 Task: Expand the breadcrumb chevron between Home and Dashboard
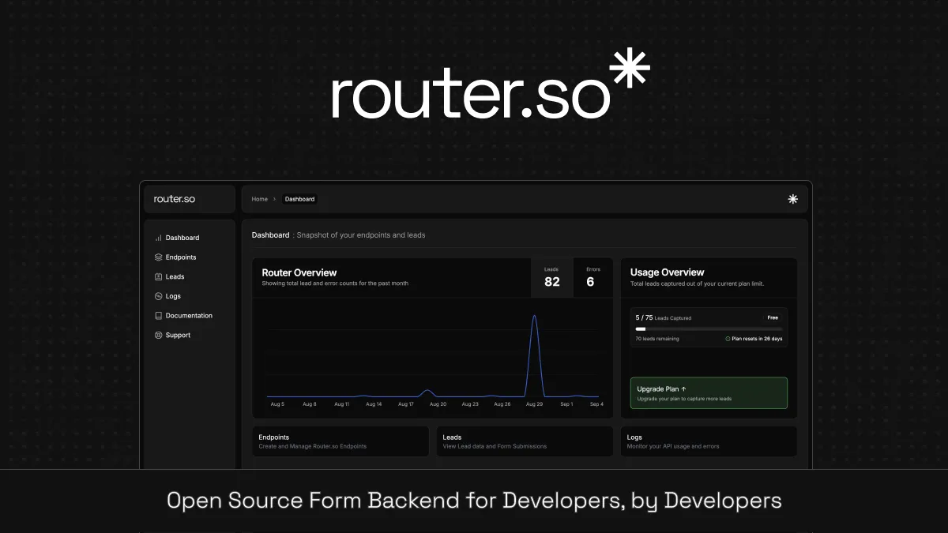[x=274, y=199]
